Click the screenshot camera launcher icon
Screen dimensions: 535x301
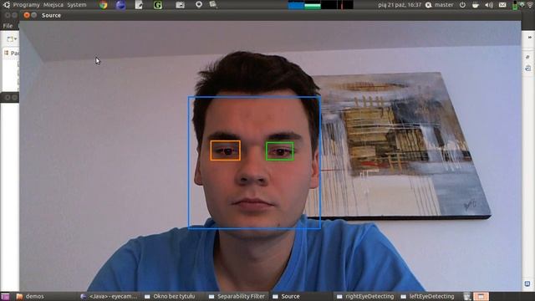coord(181,5)
